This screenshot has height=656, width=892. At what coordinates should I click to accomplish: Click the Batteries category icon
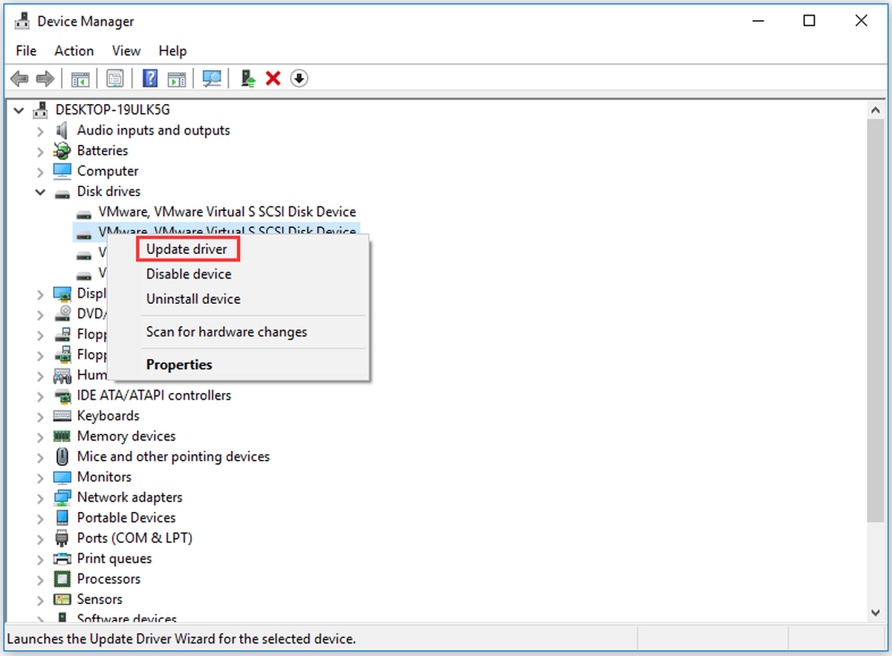62,151
